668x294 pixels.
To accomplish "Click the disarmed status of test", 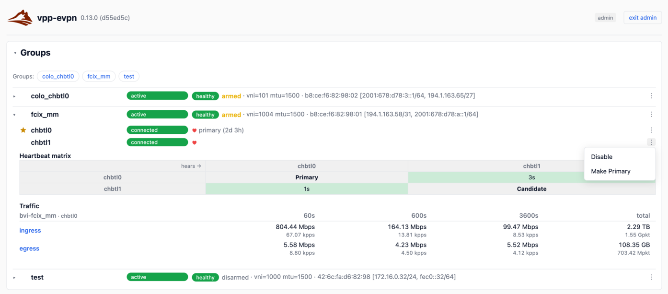I will 235,277.
